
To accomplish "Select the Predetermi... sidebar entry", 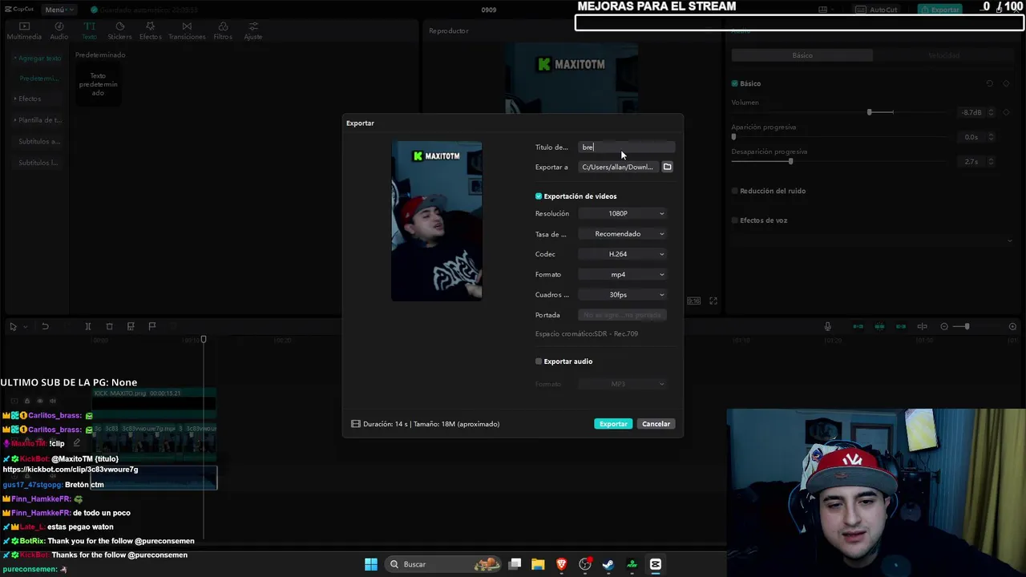I will [x=39, y=79].
